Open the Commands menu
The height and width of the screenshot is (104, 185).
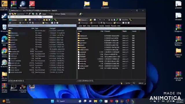point(95,26)
